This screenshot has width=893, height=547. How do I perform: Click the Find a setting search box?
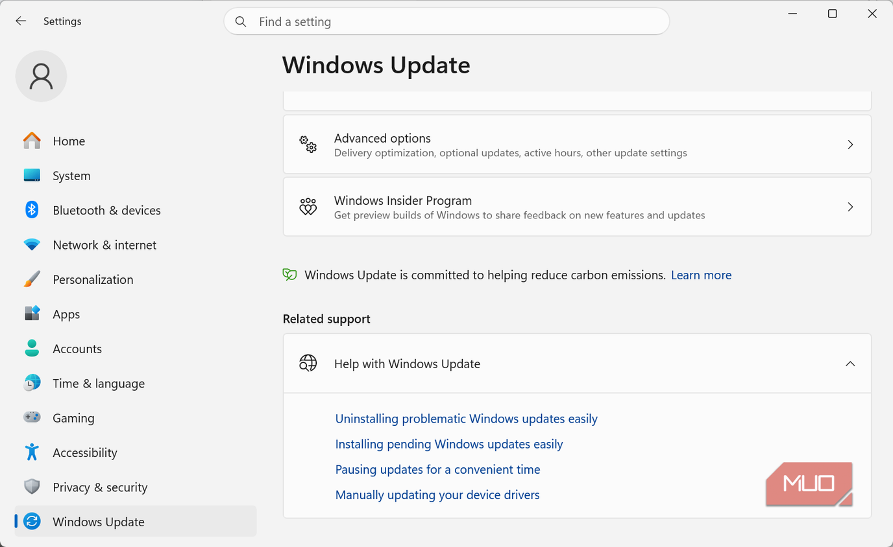pos(446,21)
